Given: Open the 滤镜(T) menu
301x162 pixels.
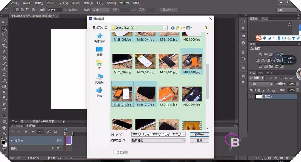Looking at the screenshot, I should click(x=88, y=3).
